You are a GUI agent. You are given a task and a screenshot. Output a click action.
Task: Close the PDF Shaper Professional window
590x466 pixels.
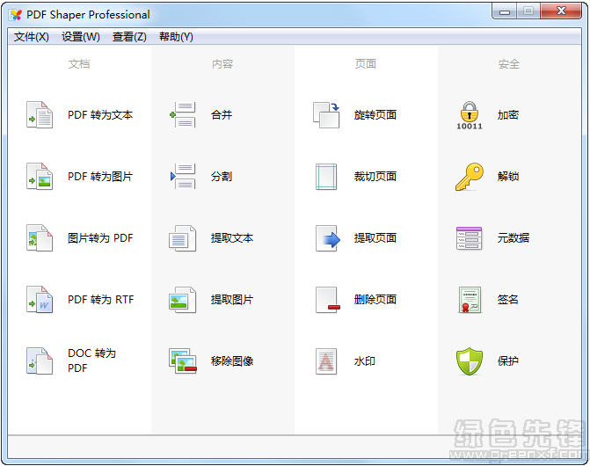coord(561,11)
